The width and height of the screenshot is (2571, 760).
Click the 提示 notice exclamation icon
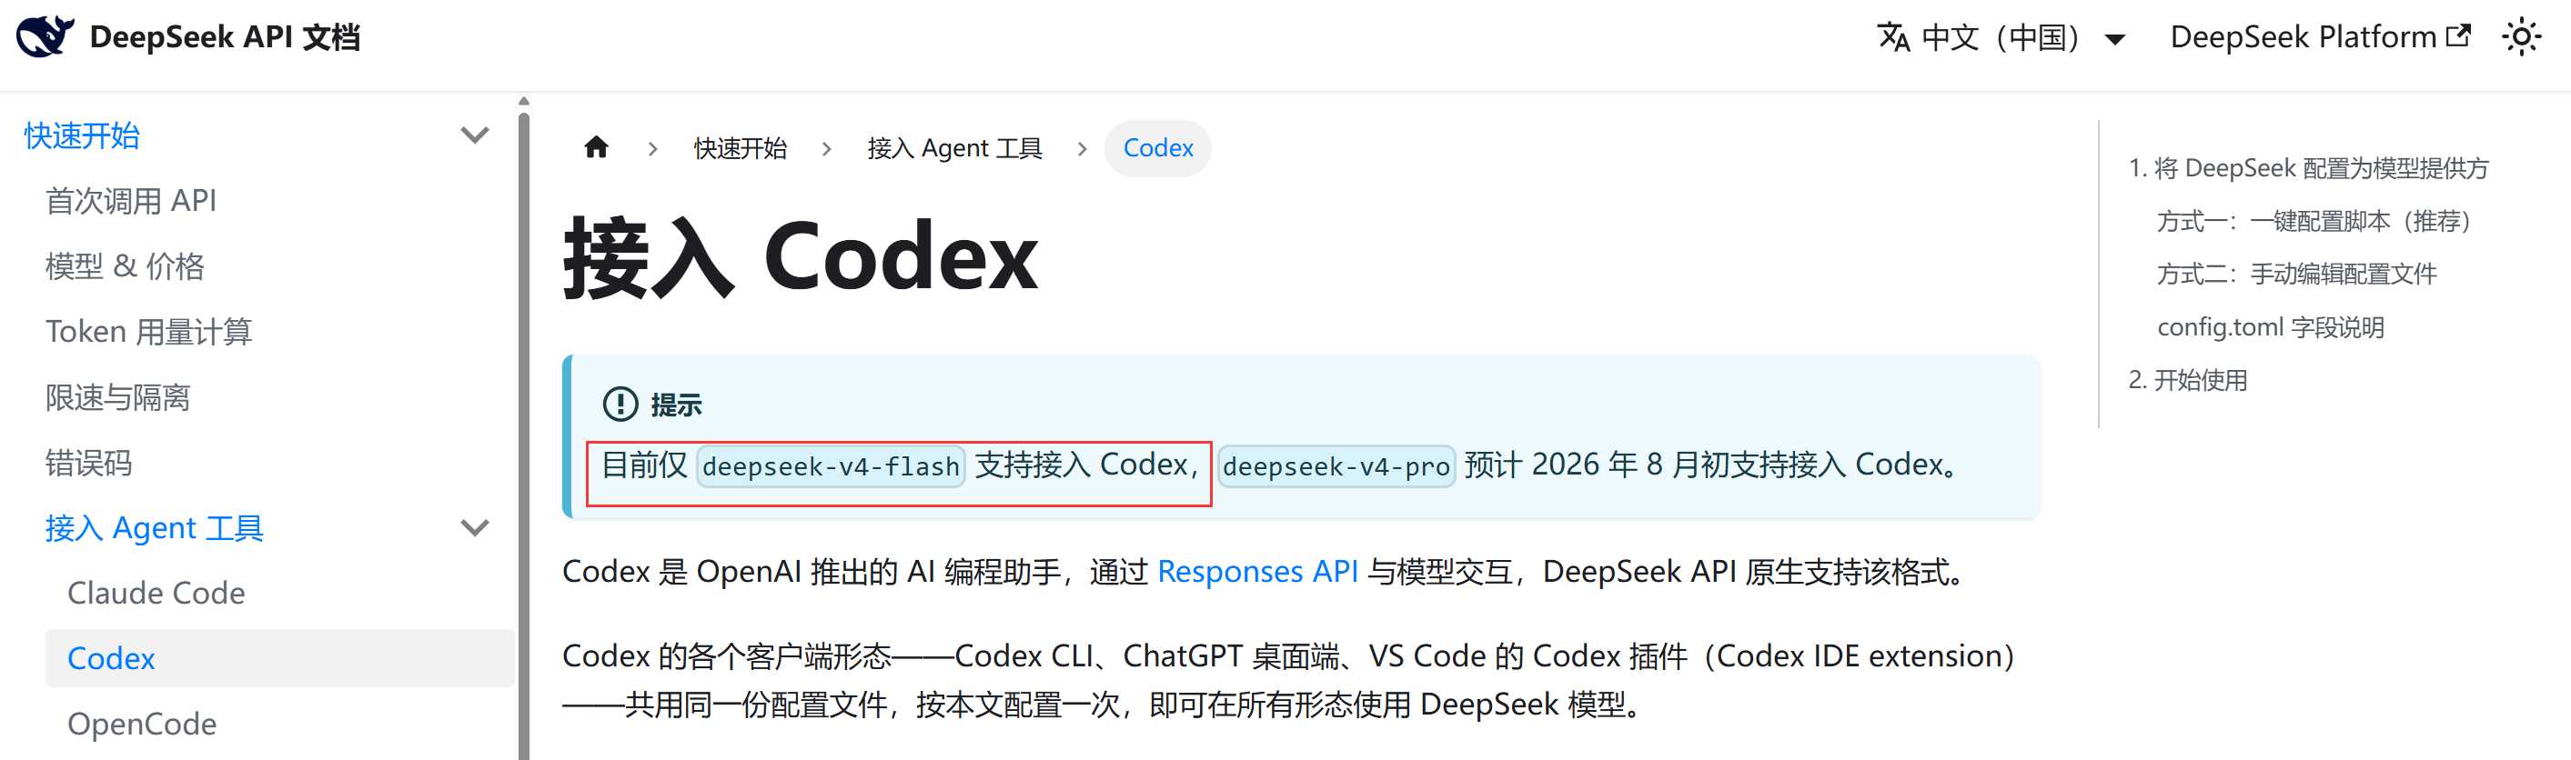click(x=620, y=404)
